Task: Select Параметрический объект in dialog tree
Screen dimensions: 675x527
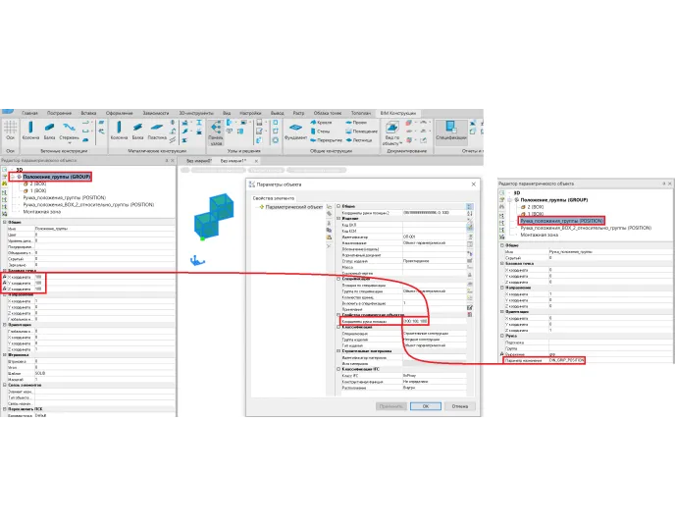Action: coord(293,207)
